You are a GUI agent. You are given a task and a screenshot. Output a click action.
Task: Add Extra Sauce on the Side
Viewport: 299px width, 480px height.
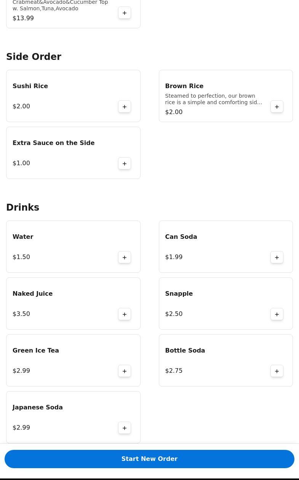tap(125, 163)
